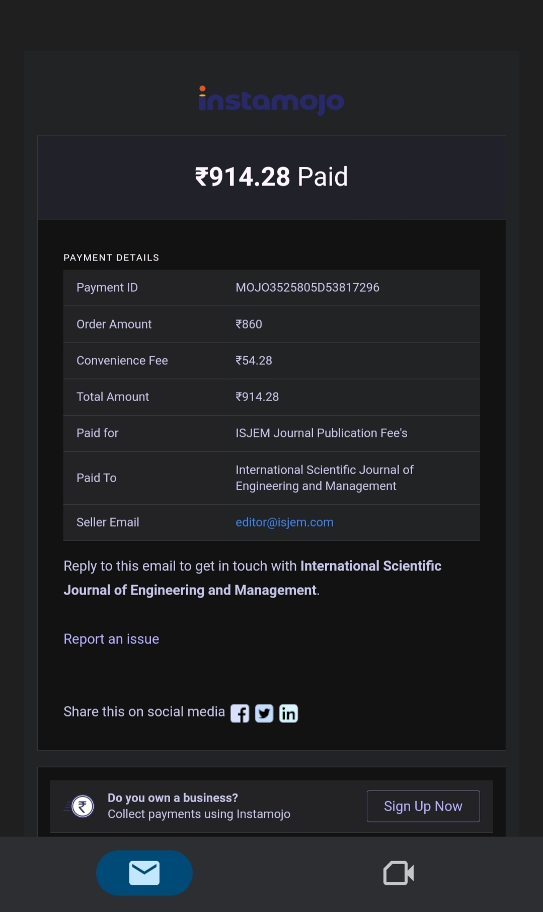Select the Payment ID MOJO3525805D53817296 value

[x=307, y=288]
